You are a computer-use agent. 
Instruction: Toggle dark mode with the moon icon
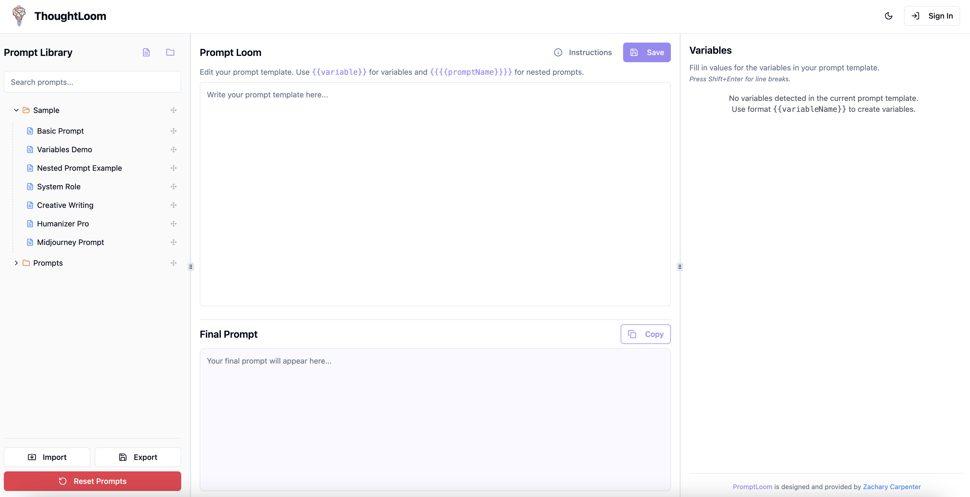click(889, 16)
